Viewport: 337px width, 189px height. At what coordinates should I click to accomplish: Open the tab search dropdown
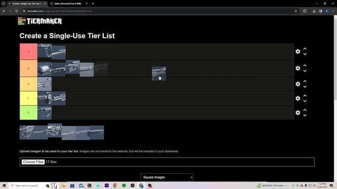4,4
